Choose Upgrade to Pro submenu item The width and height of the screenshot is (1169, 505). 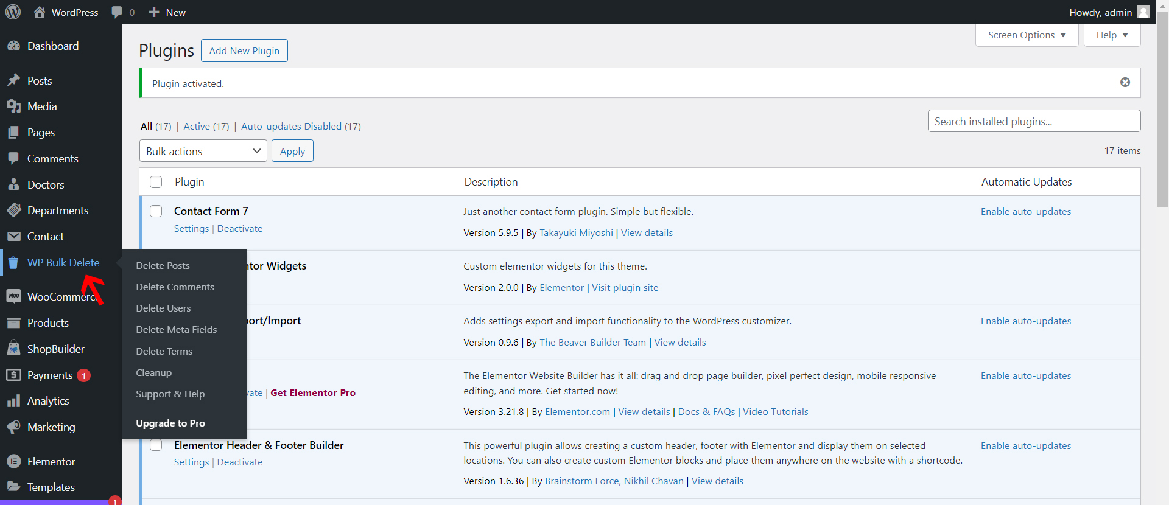pyautogui.click(x=170, y=423)
